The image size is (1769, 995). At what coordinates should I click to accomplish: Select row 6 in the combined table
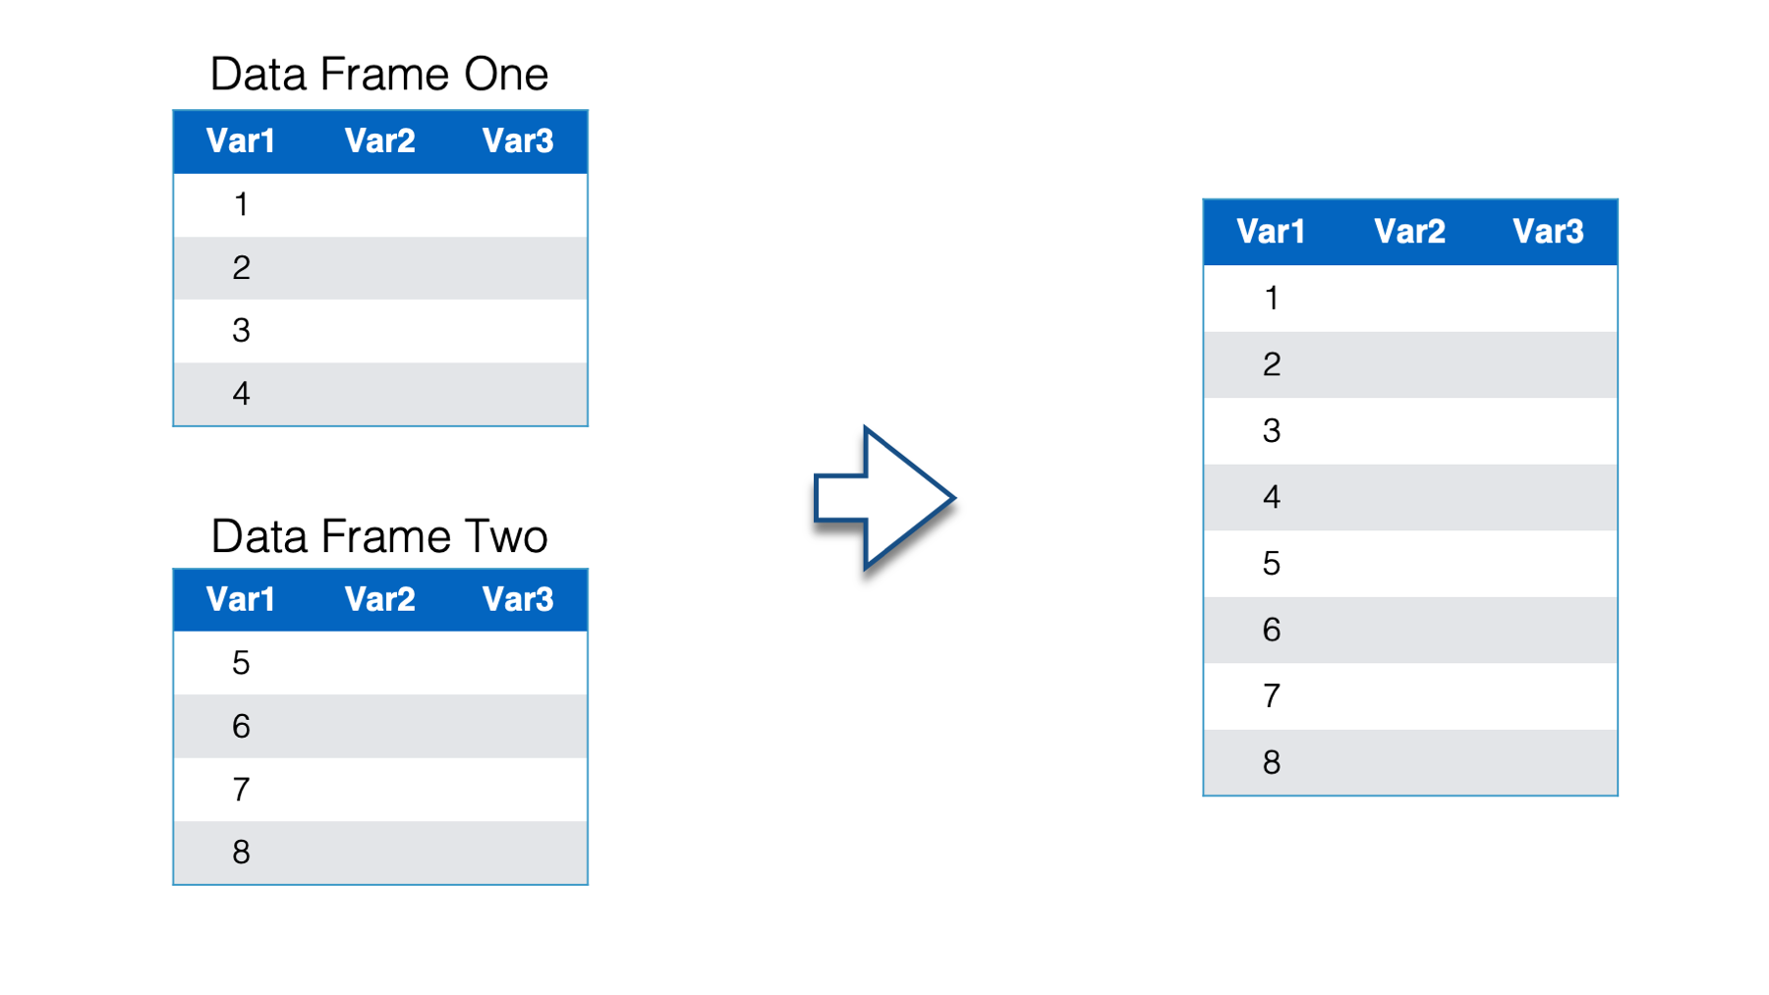coord(1410,631)
